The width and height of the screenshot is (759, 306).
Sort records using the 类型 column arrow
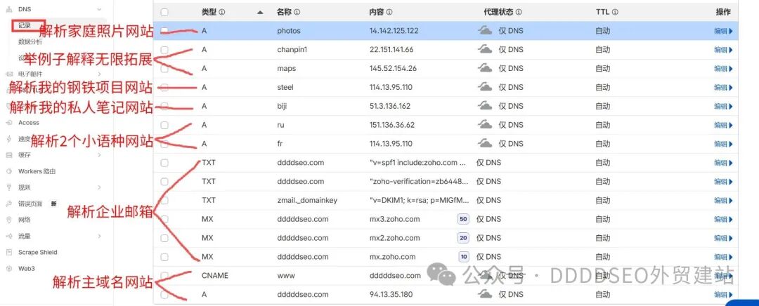coord(261,12)
